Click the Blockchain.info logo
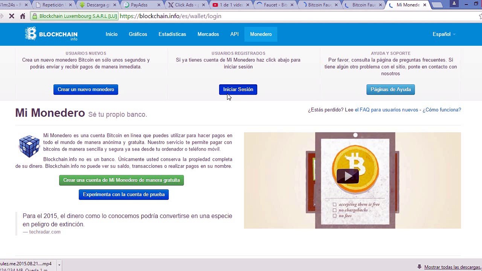 pos(51,34)
